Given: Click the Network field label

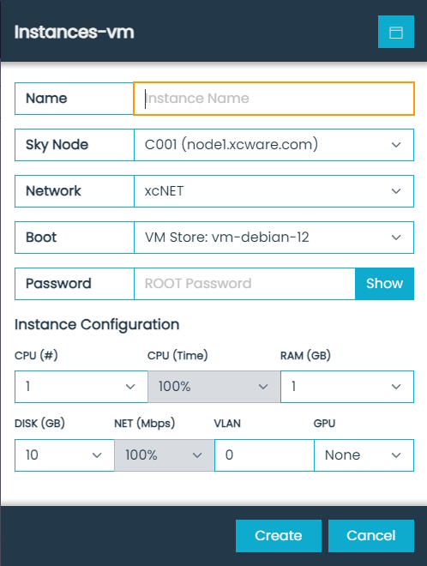Looking at the screenshot, I should [53, 190].
